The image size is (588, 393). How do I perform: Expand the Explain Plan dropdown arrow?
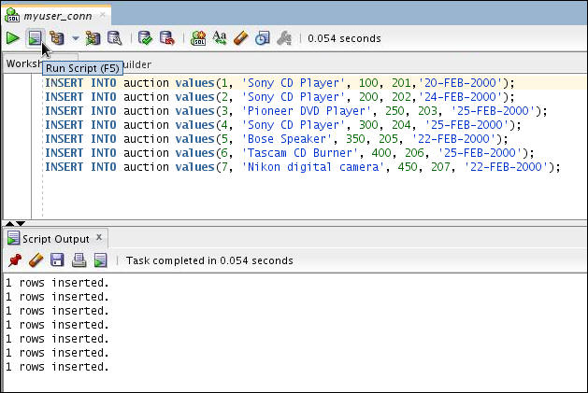[76, 38]
